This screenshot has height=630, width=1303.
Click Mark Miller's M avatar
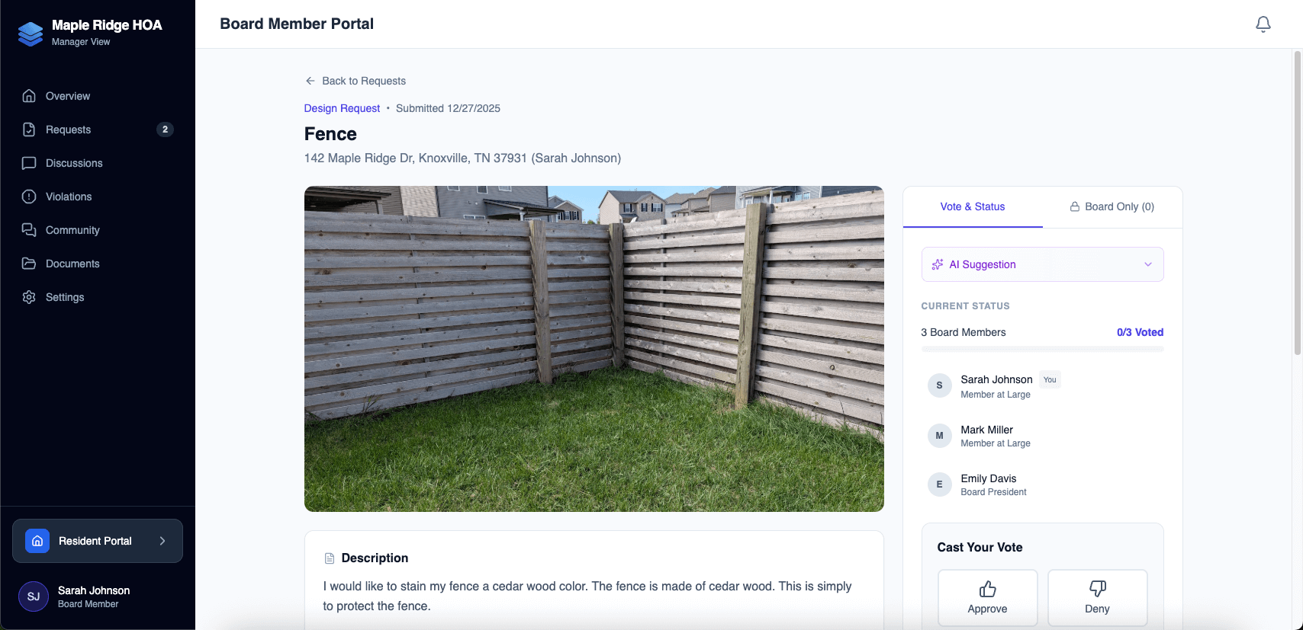coord(940,436)
